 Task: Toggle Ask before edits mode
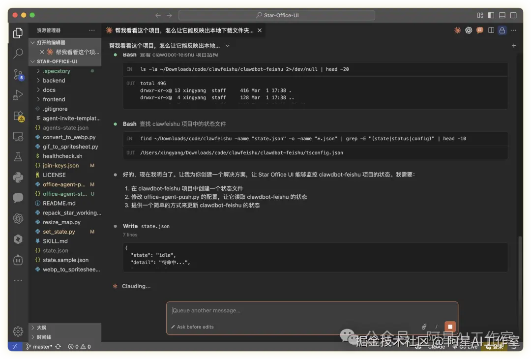click(192, 327)
